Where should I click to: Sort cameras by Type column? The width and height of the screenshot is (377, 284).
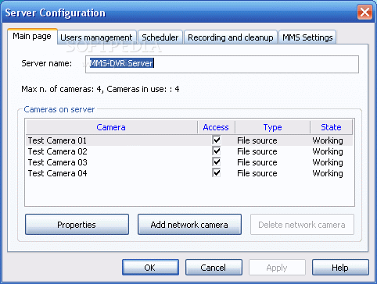click(272, 127)
